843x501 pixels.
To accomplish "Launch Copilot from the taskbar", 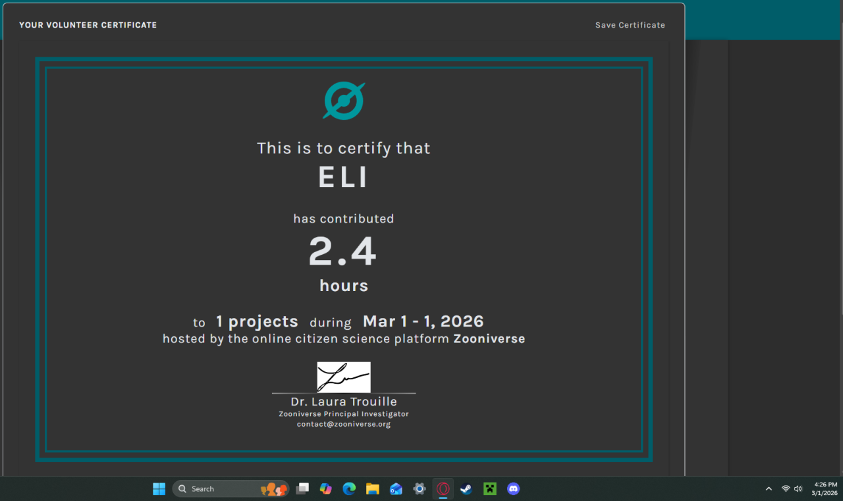I will tap(325, 488).
